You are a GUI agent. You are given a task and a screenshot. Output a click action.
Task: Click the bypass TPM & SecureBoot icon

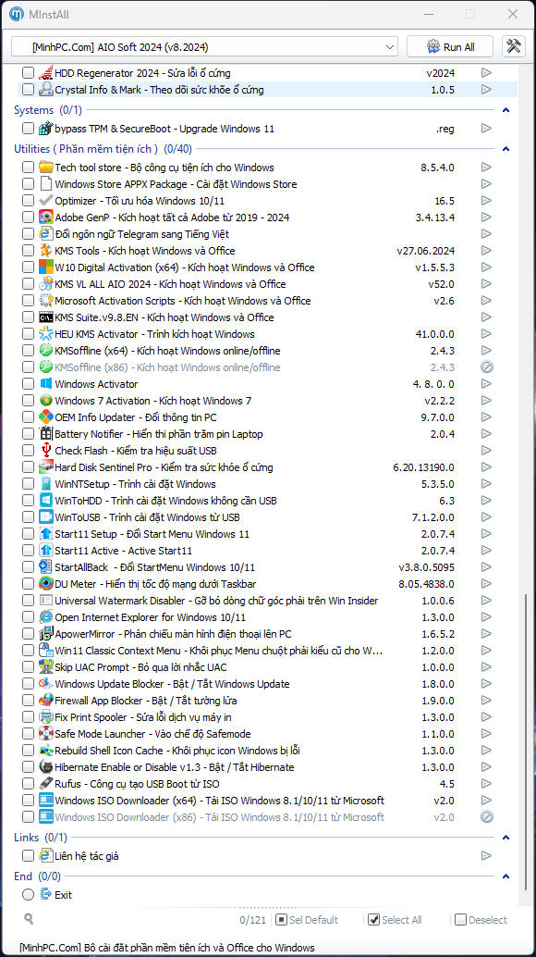coord(45,129)
